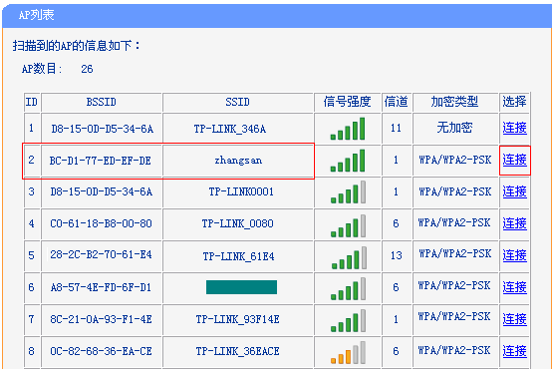The height and width of the screenshot is (372, 553).
Task: Select SSID TP-LINK0001
Action: point(241,191)
